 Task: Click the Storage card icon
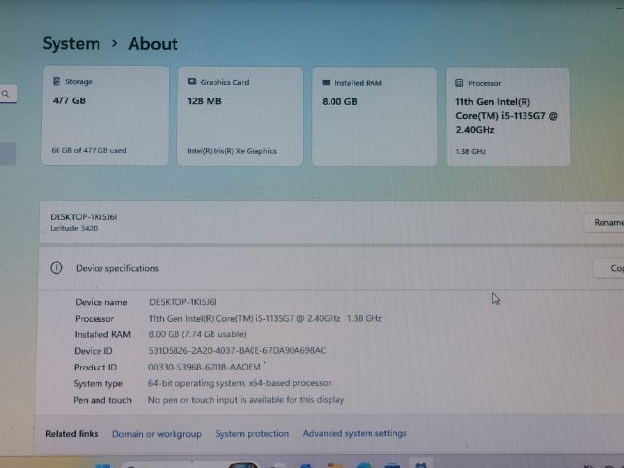(57, 81)
